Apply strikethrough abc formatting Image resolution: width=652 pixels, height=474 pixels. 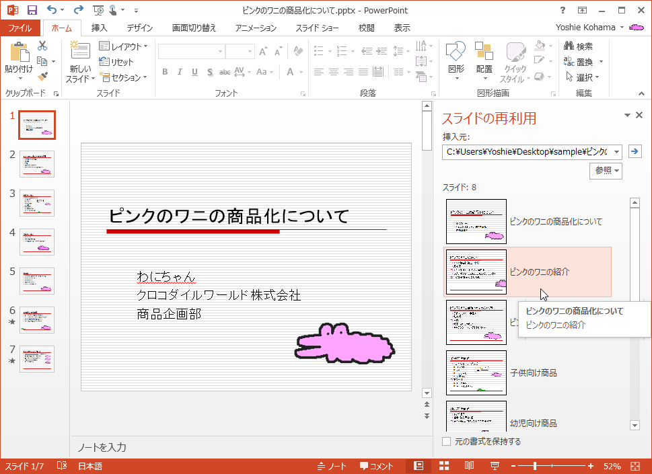[225, 72]
